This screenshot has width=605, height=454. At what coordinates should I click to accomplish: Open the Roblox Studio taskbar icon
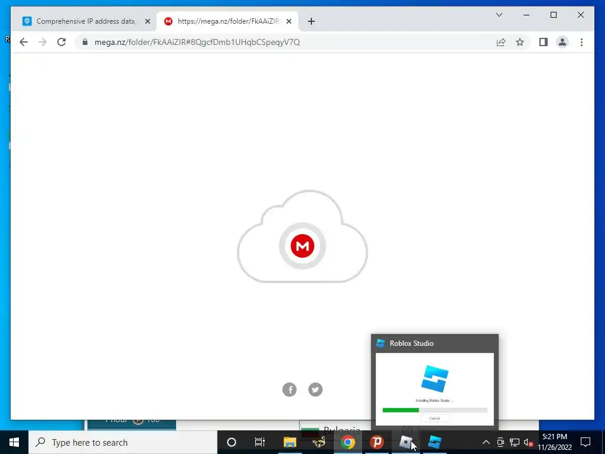[435, 442]
